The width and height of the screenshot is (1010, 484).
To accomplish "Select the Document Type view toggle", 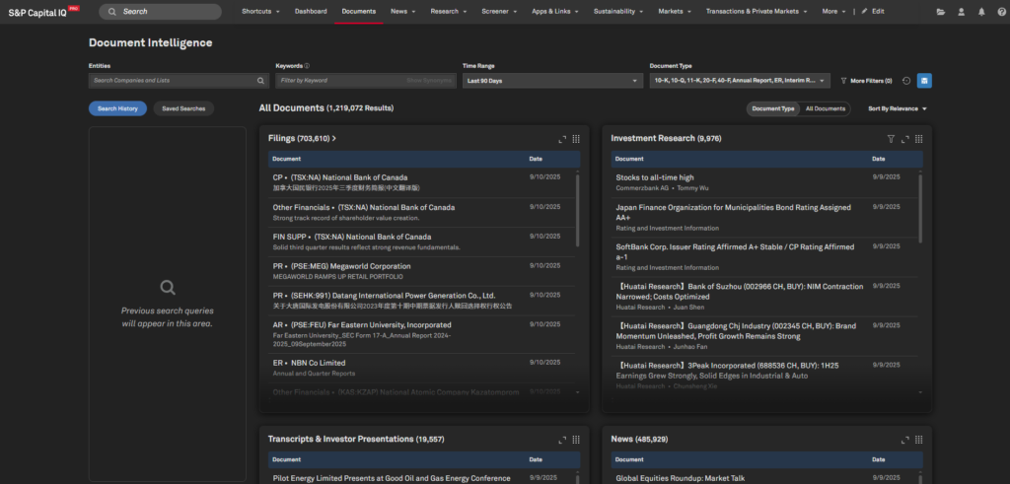I will click(773, 108).
